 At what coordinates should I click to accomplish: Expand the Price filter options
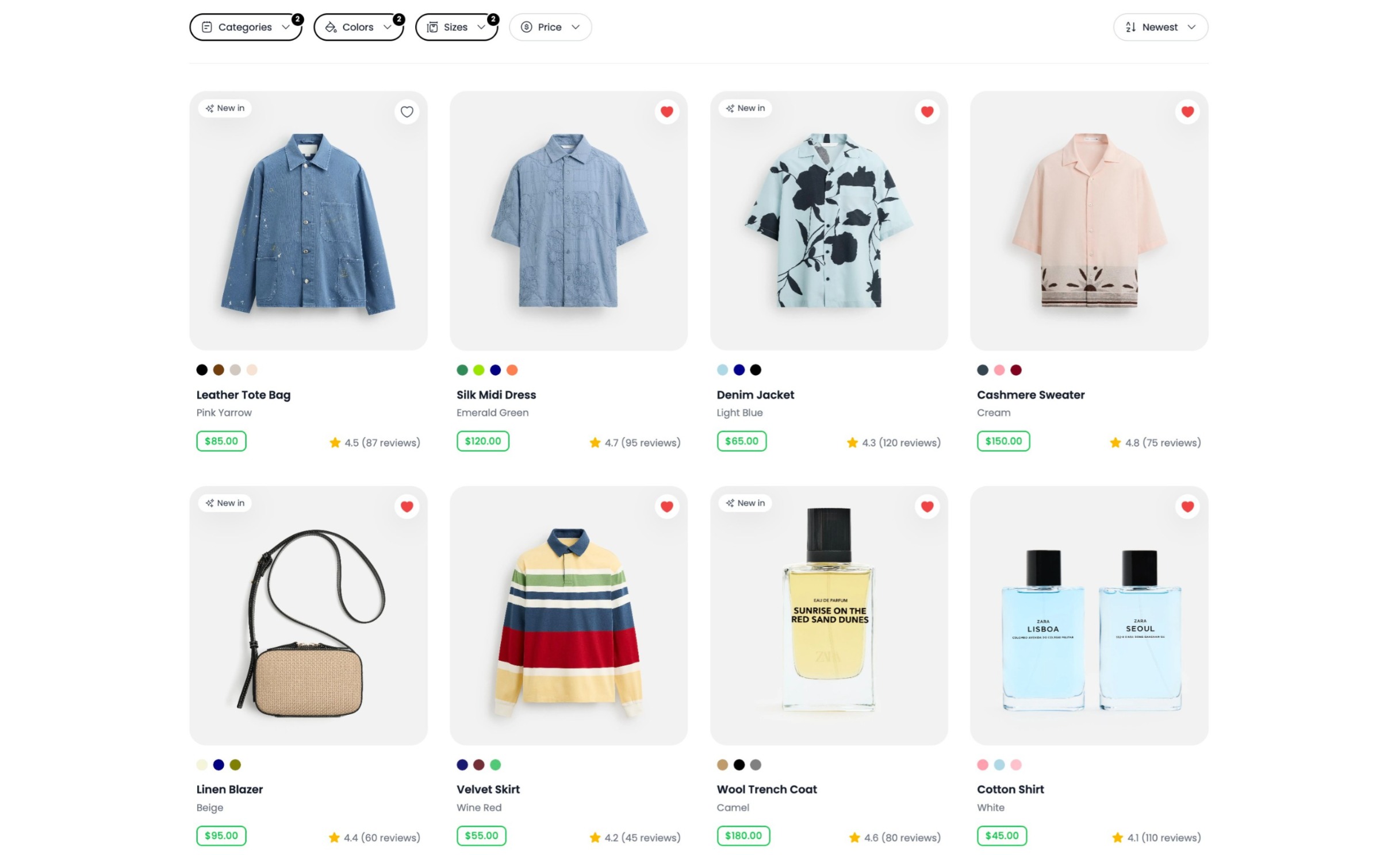(550, 26)
